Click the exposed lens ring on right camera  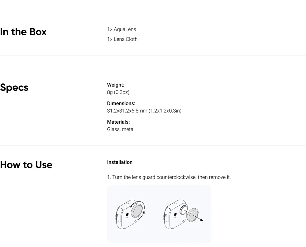click(183, 210)
